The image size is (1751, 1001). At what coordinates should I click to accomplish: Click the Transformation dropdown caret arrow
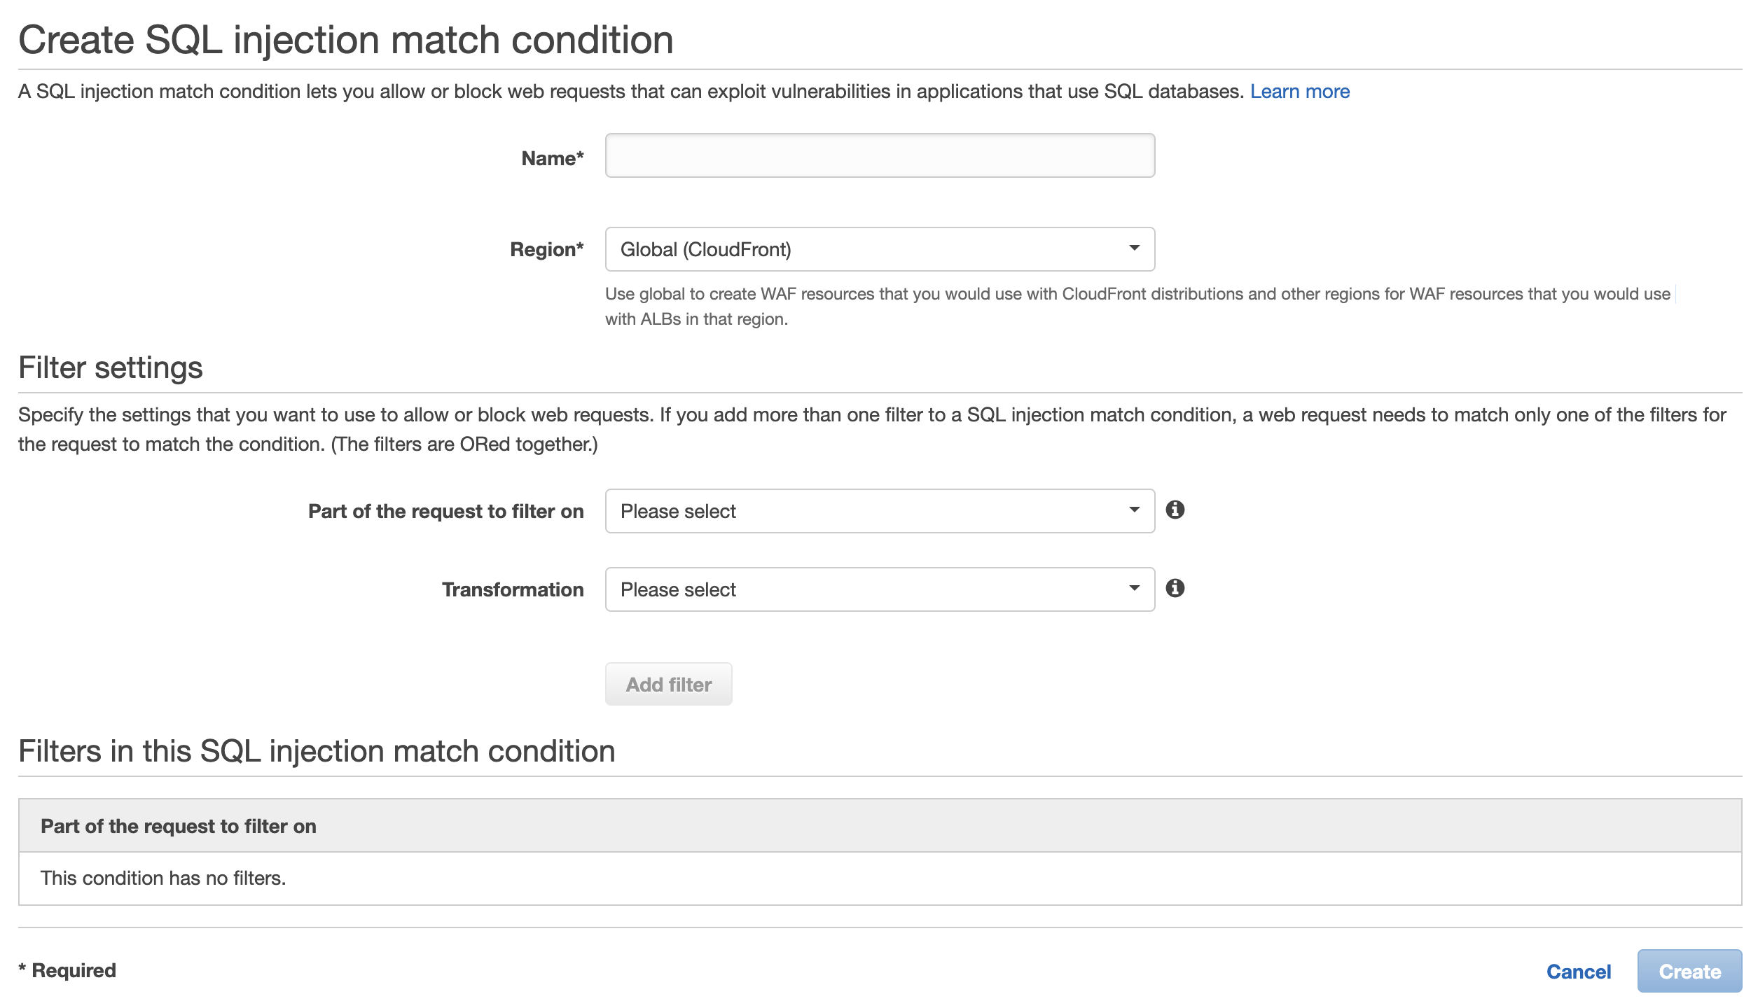pyautogui.click(x=1134, y=588)
